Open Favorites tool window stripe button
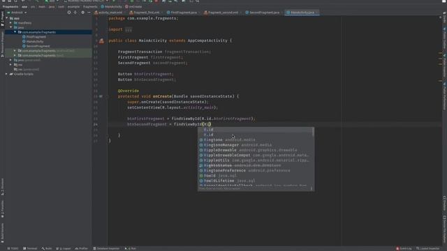 [x=3, y=209]
